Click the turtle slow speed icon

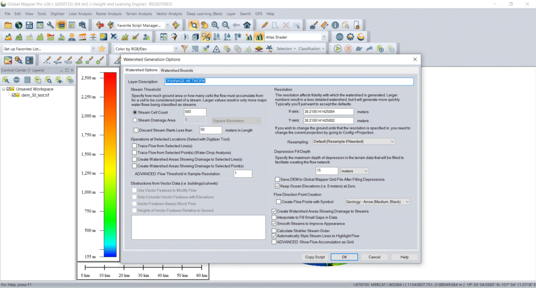click(x=359, y=49)
